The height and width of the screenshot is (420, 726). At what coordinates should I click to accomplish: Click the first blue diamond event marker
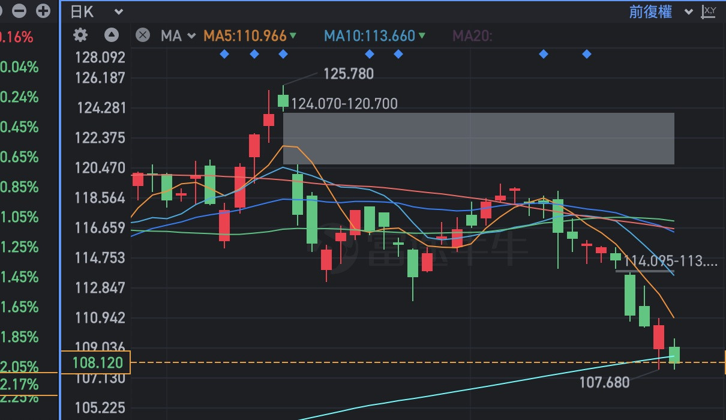click(x=224, y=54)
